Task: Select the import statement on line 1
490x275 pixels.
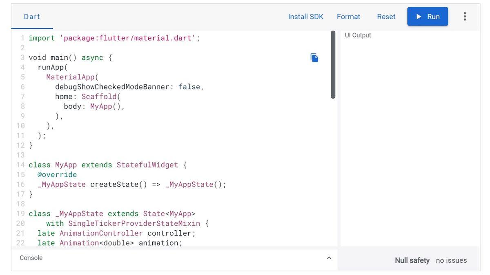Action: [114, 37]
